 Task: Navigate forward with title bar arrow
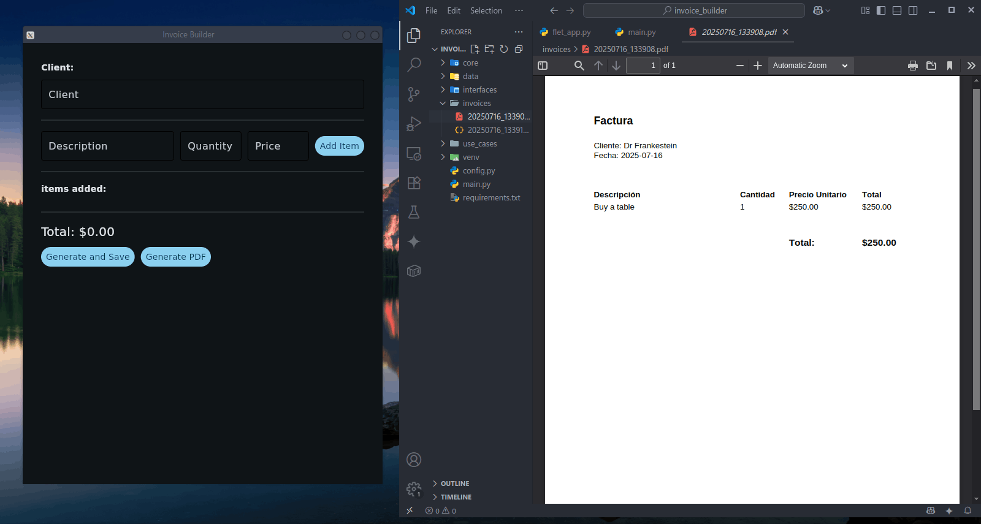[570, 10]
